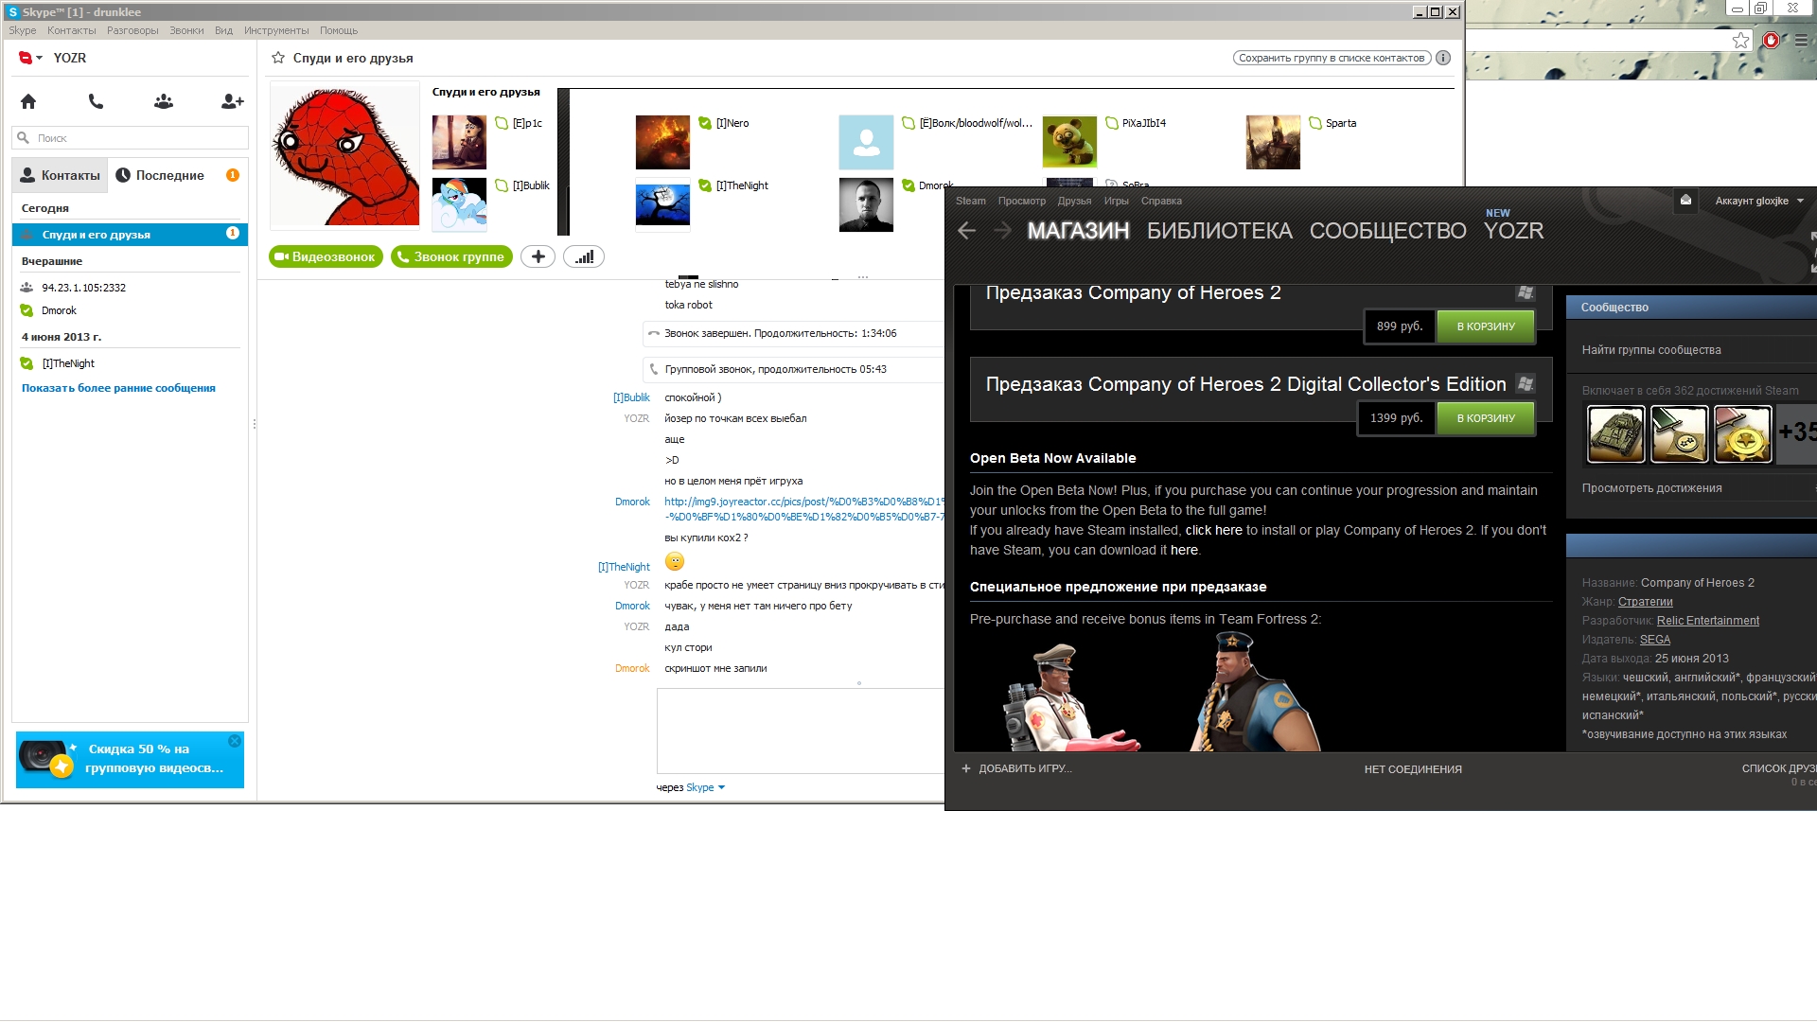Close the Skype discount ad banner
The height and width of the screenshot is (1022, 1817).
pyautogui.click(x=235, y=741)
